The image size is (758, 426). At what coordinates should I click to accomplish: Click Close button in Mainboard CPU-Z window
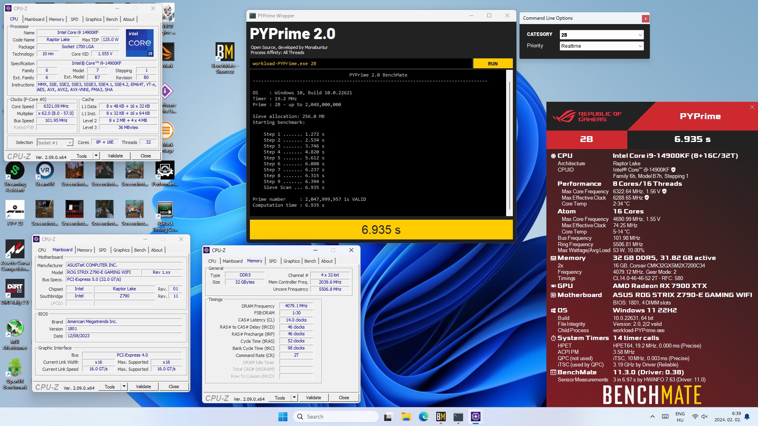pos(174,387)
